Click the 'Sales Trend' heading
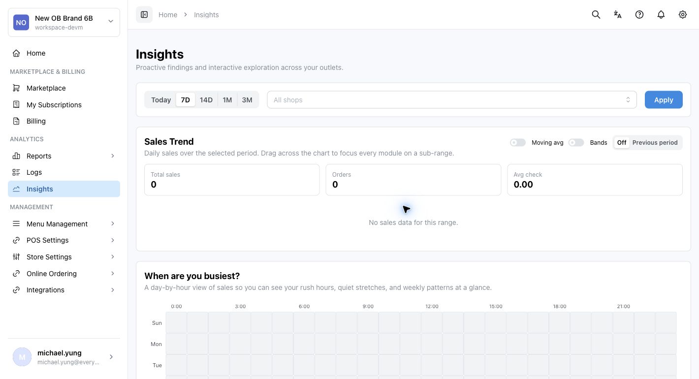This screenshot has height=379, width=699. click(169, 142)
